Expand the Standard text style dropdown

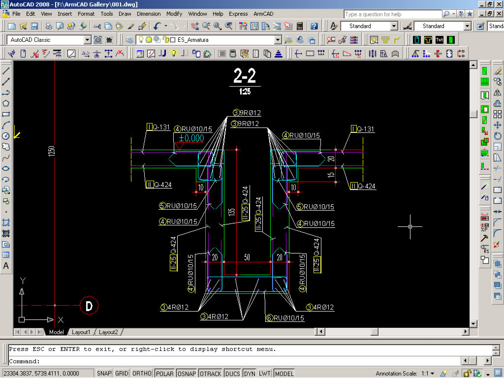point(394,26)
